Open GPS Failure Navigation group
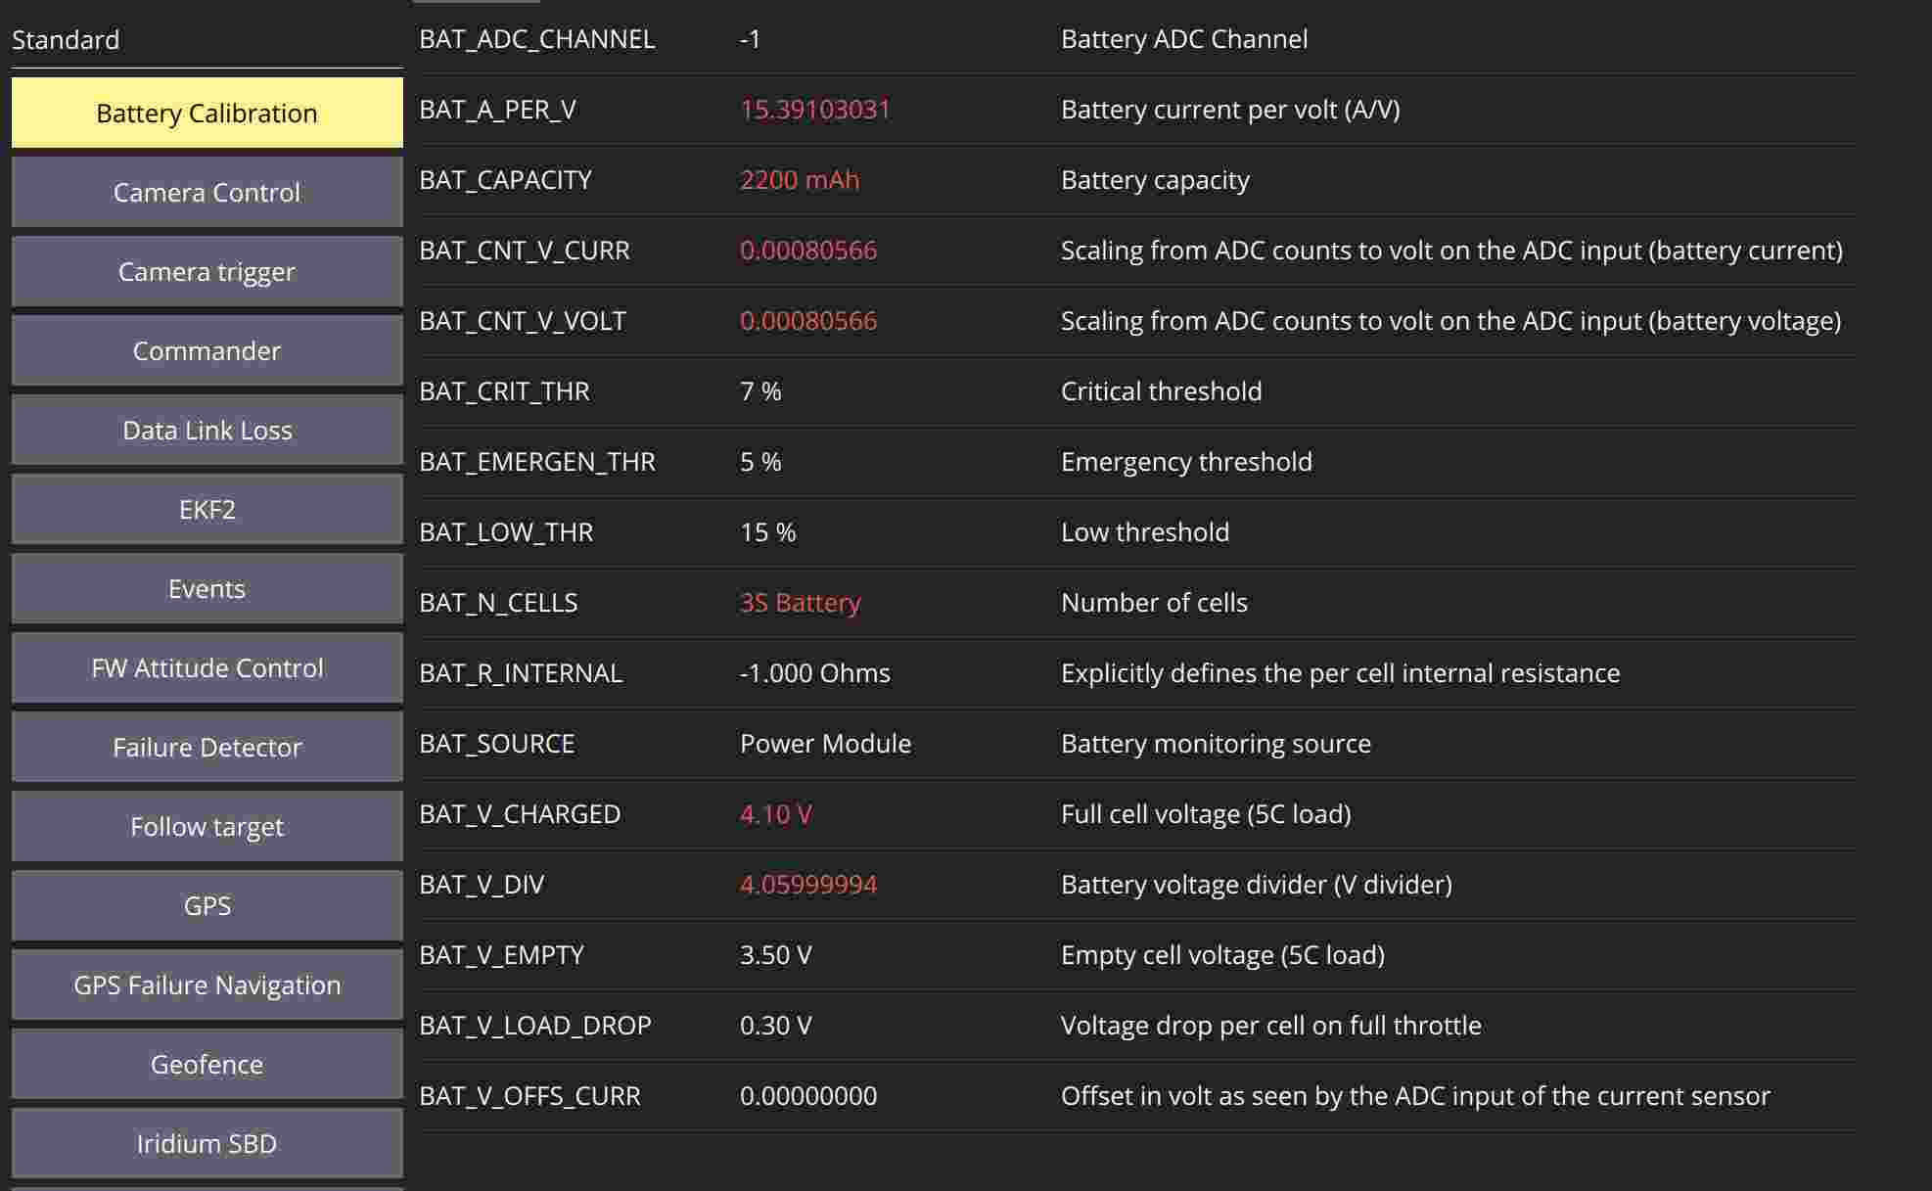This screenshot has height=1191, width=1932. pyautogui.click(x=207, y=985)
